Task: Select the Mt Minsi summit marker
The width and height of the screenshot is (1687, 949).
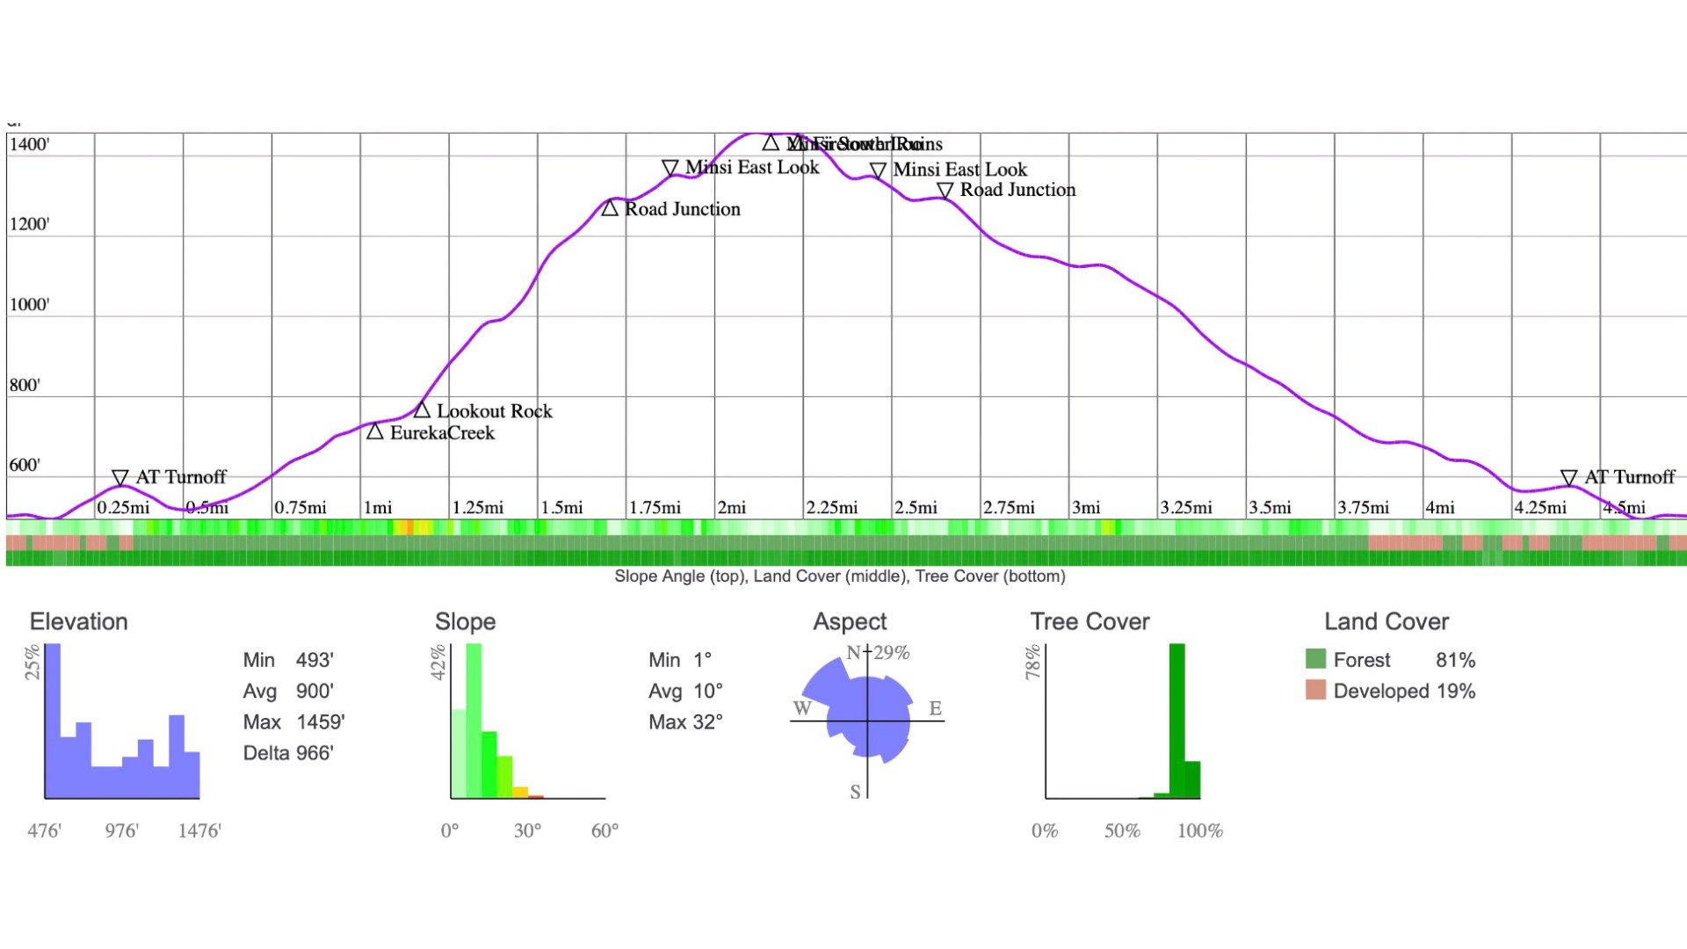Action: click(771, 142)
